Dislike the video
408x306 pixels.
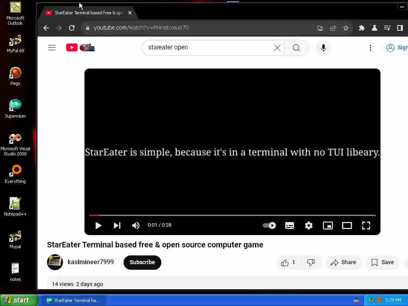(311, 263)
